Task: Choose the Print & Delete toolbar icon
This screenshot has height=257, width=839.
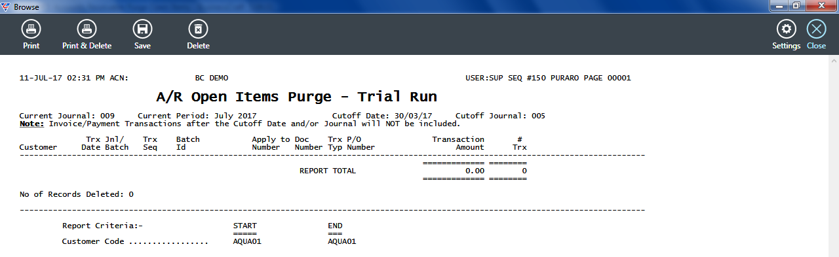Action: pyautogui.click(x=87, y=35)
